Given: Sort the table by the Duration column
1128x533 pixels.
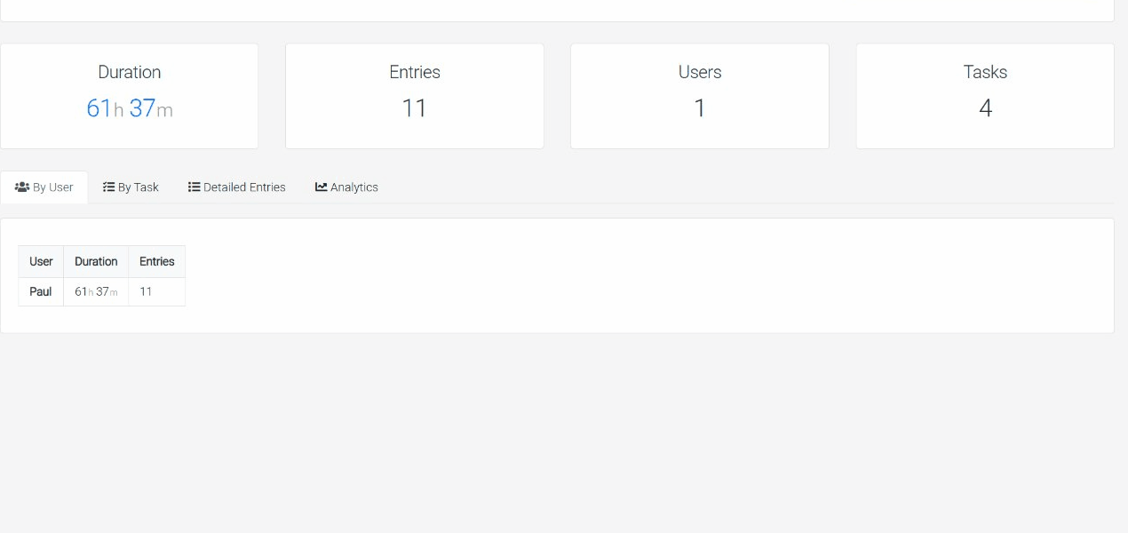Looking at the screenshot, I should click(x=96, y=261).
